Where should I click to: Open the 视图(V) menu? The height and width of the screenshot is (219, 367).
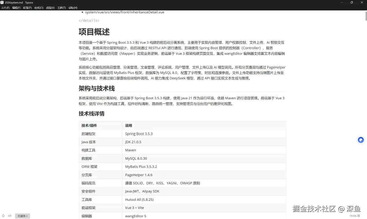pyautogui.click(x=50, y=8)
